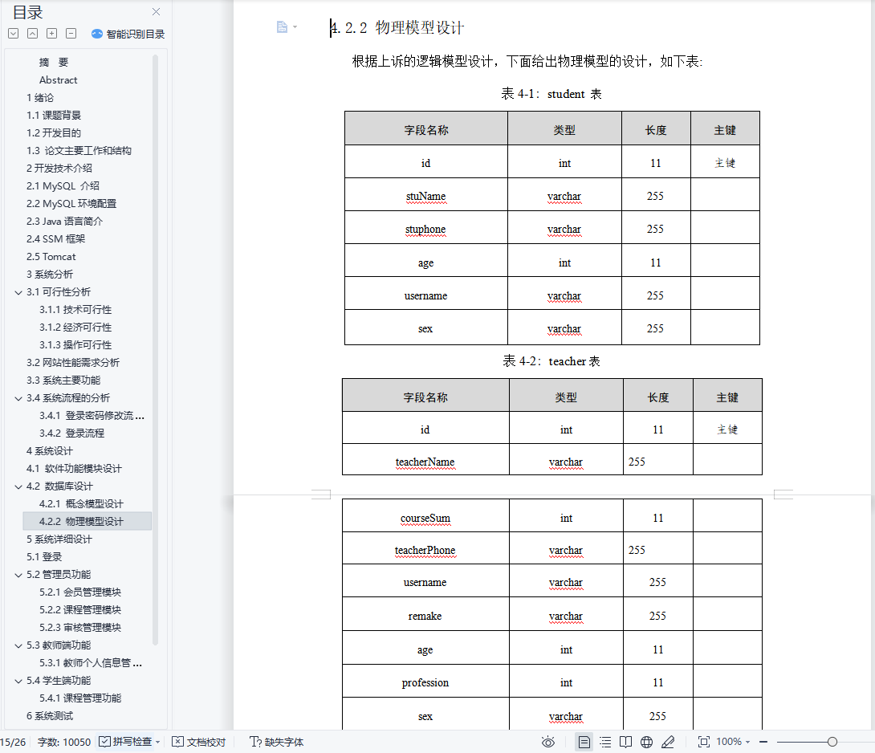The height and width of the screenshot is (753, 875).
Task: Collapse the 5.2 管理员功能 section arrow
Action: pyautogui.click(x=18, y=575)
